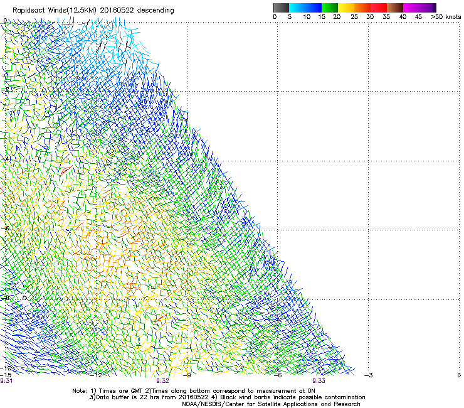464x408 pixels.
Task: Click the NOAA/NESDIS credit line
Action: 271,404
